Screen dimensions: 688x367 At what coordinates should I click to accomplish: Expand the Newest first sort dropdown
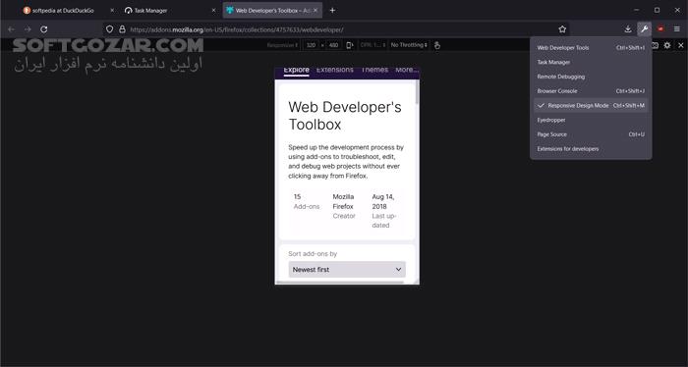347,269
